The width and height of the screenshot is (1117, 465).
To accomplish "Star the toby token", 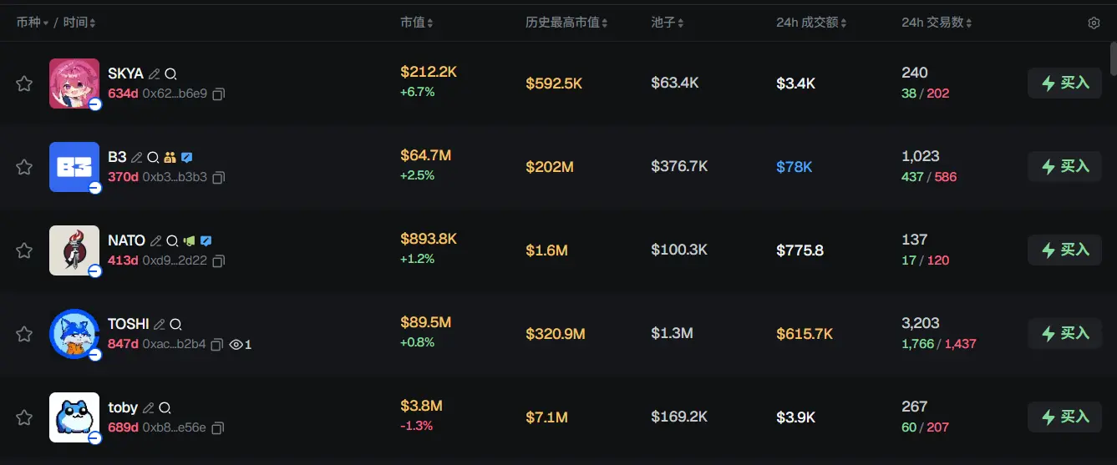I will 24,417.
